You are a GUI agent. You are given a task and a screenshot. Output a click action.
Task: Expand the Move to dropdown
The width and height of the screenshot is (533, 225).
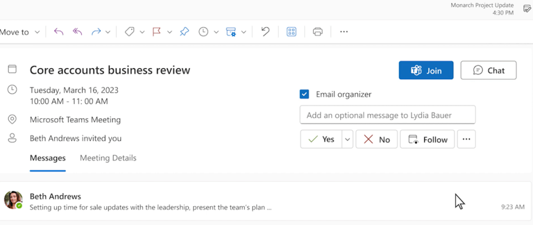click(37, 32)
